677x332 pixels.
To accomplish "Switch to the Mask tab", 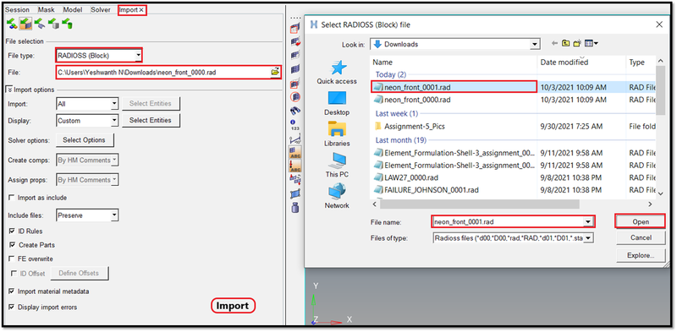I will (47, 9).
